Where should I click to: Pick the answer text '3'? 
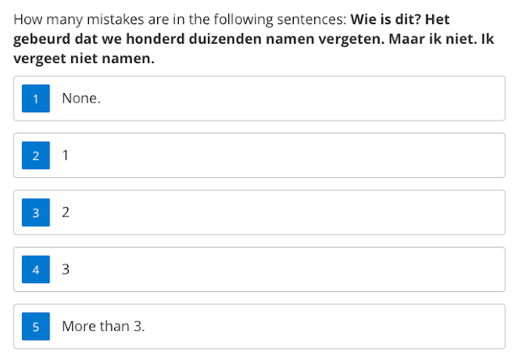(66, 269)
